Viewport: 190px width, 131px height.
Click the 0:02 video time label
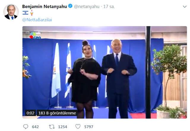pos(30,113)
